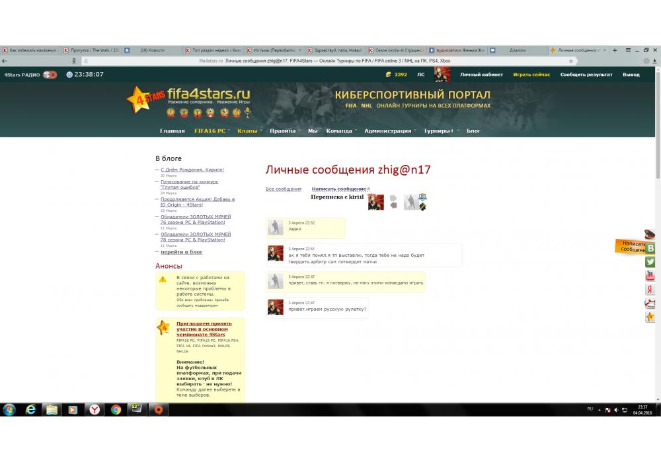Toggle the 4Stars Радио switch
The width and height of the screenshot is (661, 462).
pyautogui.click(x=50, y=75)
